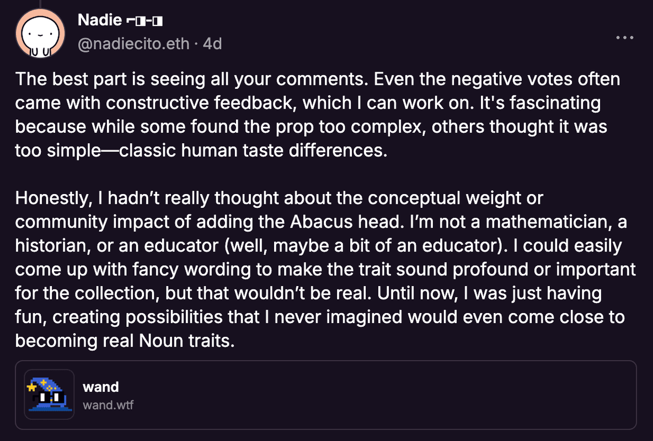Open the wand.wtf URL text
This screenshot has height=441, width=653.
point(108,405)
